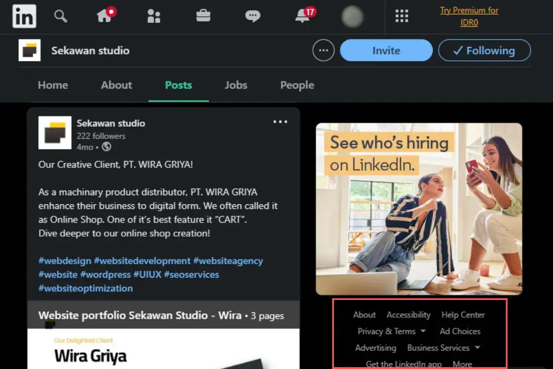Click the #websiteagency hashtag
553x369 pixels.
[x=228, y=261]
